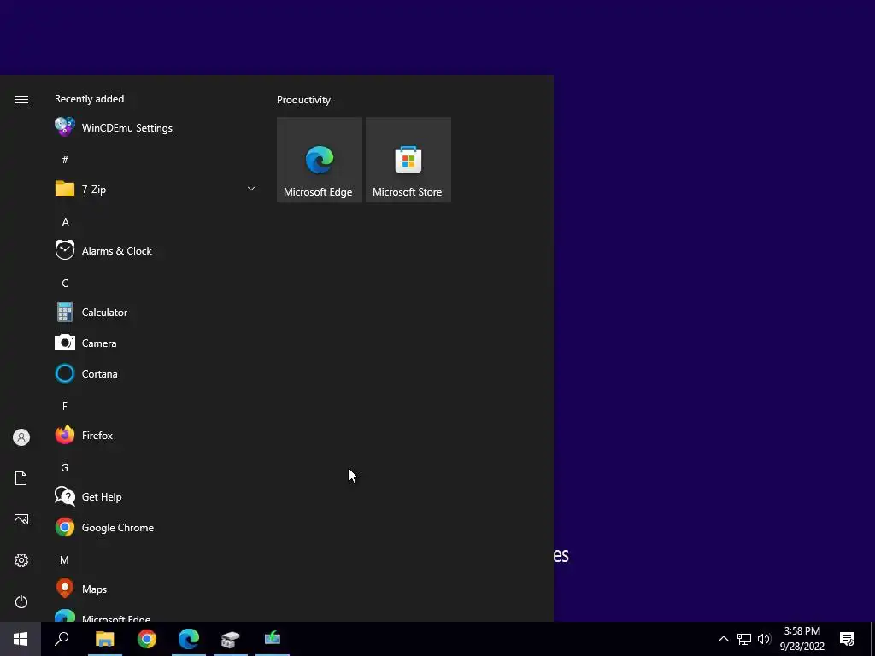Viewport: 875px width, 656px height.
Task: Click the "F" letter group header
Action: pos(65,406)
